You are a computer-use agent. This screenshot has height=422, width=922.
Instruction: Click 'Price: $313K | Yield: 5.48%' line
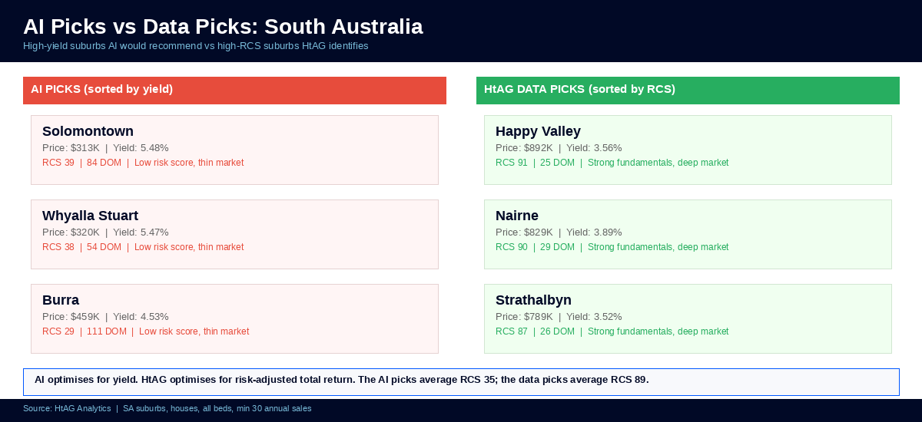105,148
